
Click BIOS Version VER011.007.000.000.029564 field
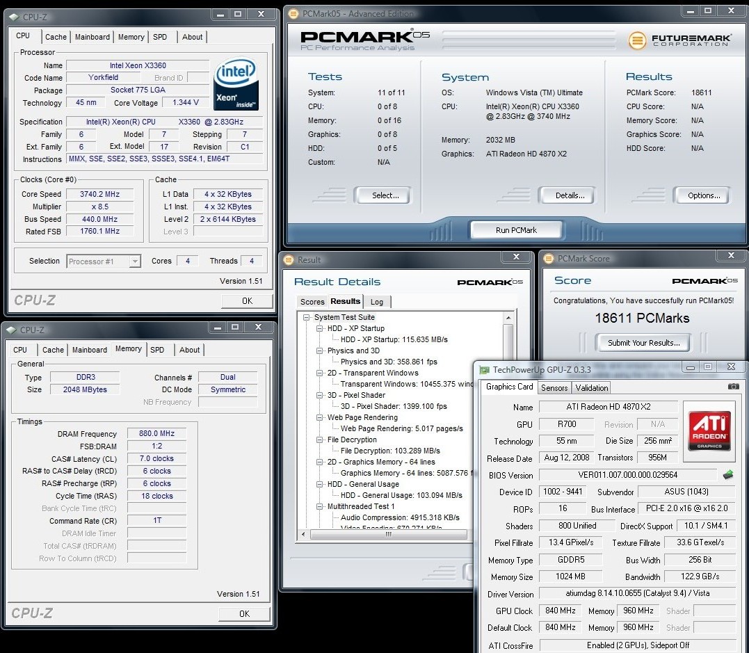tap(628, 475)
